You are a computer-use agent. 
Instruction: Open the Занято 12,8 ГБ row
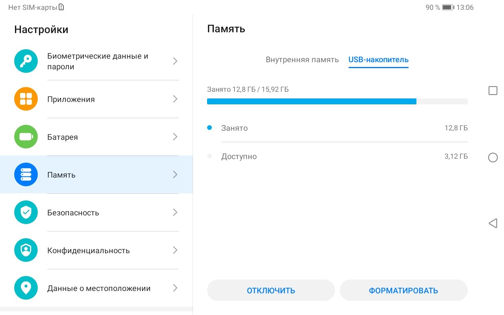click(x=337, y=128)
